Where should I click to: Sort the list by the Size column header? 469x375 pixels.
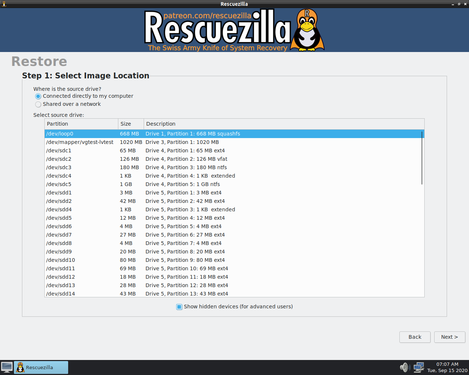tap(131, 124)
